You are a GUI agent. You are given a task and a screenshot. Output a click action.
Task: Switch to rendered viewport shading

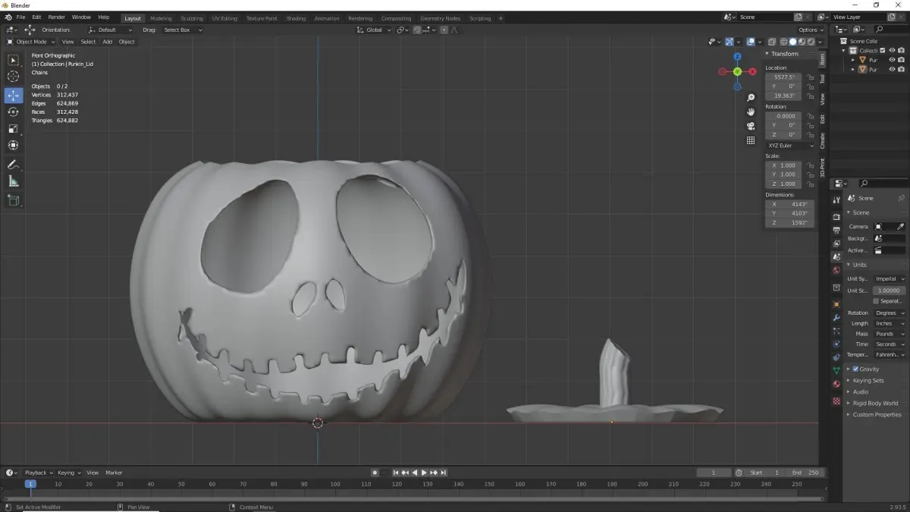point(811,42)
